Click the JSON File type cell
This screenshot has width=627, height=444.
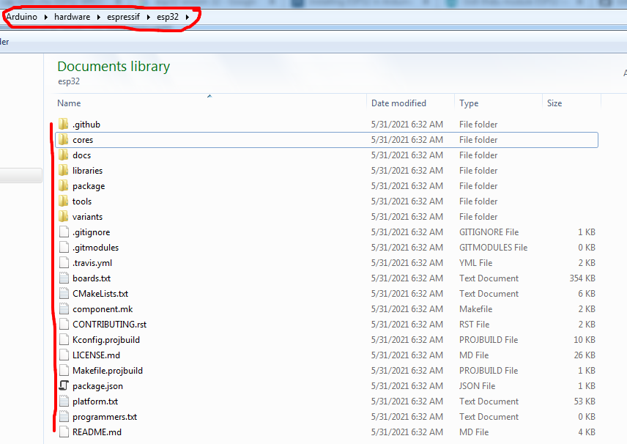click(477, 386)
